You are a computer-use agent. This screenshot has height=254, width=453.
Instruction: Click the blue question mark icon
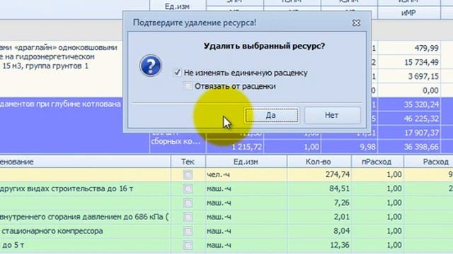151,66
